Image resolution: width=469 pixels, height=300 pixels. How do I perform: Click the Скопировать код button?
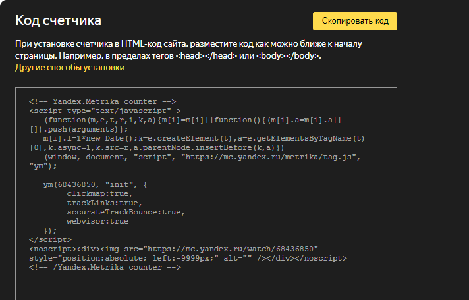pos(355,21)
